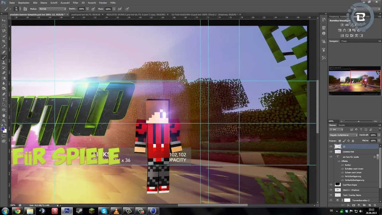Screen dimensions: 382x215
Task: Switch to the Pfade panel tab
Action: click(x=344, y=41)
